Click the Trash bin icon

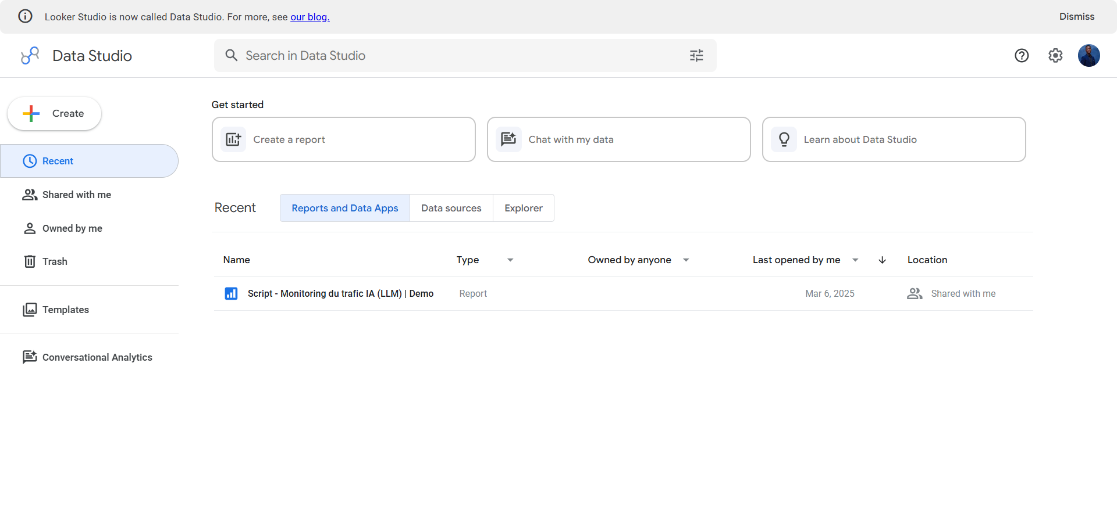(x=30, y=261)
